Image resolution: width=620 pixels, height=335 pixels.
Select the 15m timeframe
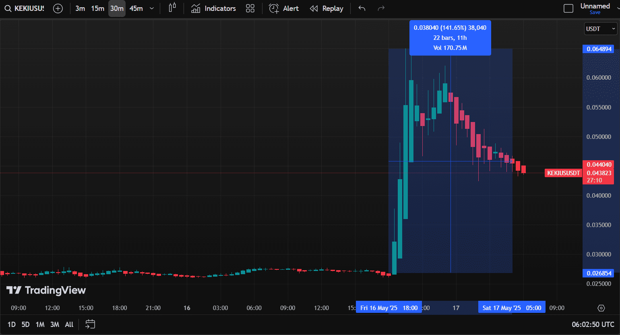coord(97,8)
